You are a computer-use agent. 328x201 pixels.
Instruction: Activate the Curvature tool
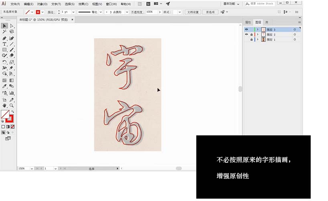tap(12, 38)
